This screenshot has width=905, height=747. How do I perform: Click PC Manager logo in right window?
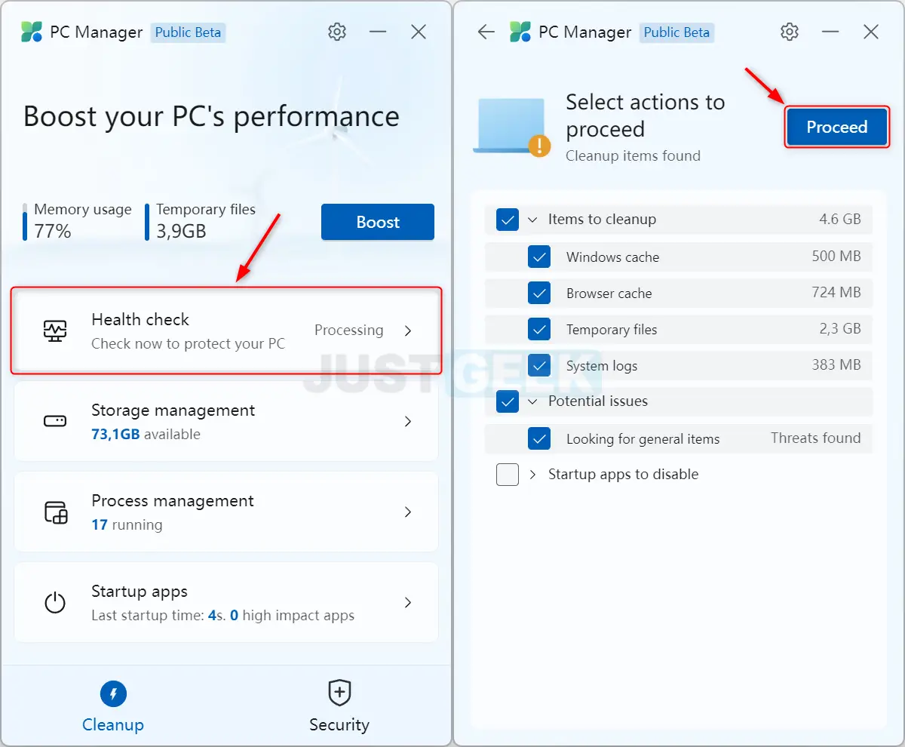click(520, 32)
